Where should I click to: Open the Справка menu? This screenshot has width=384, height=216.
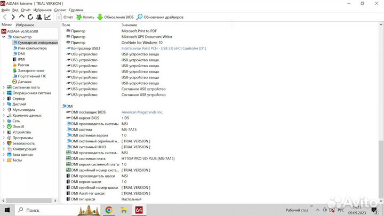(76, 10)
